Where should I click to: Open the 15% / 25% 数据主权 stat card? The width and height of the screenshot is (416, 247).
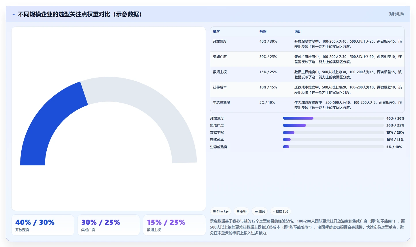coord(174,225)
